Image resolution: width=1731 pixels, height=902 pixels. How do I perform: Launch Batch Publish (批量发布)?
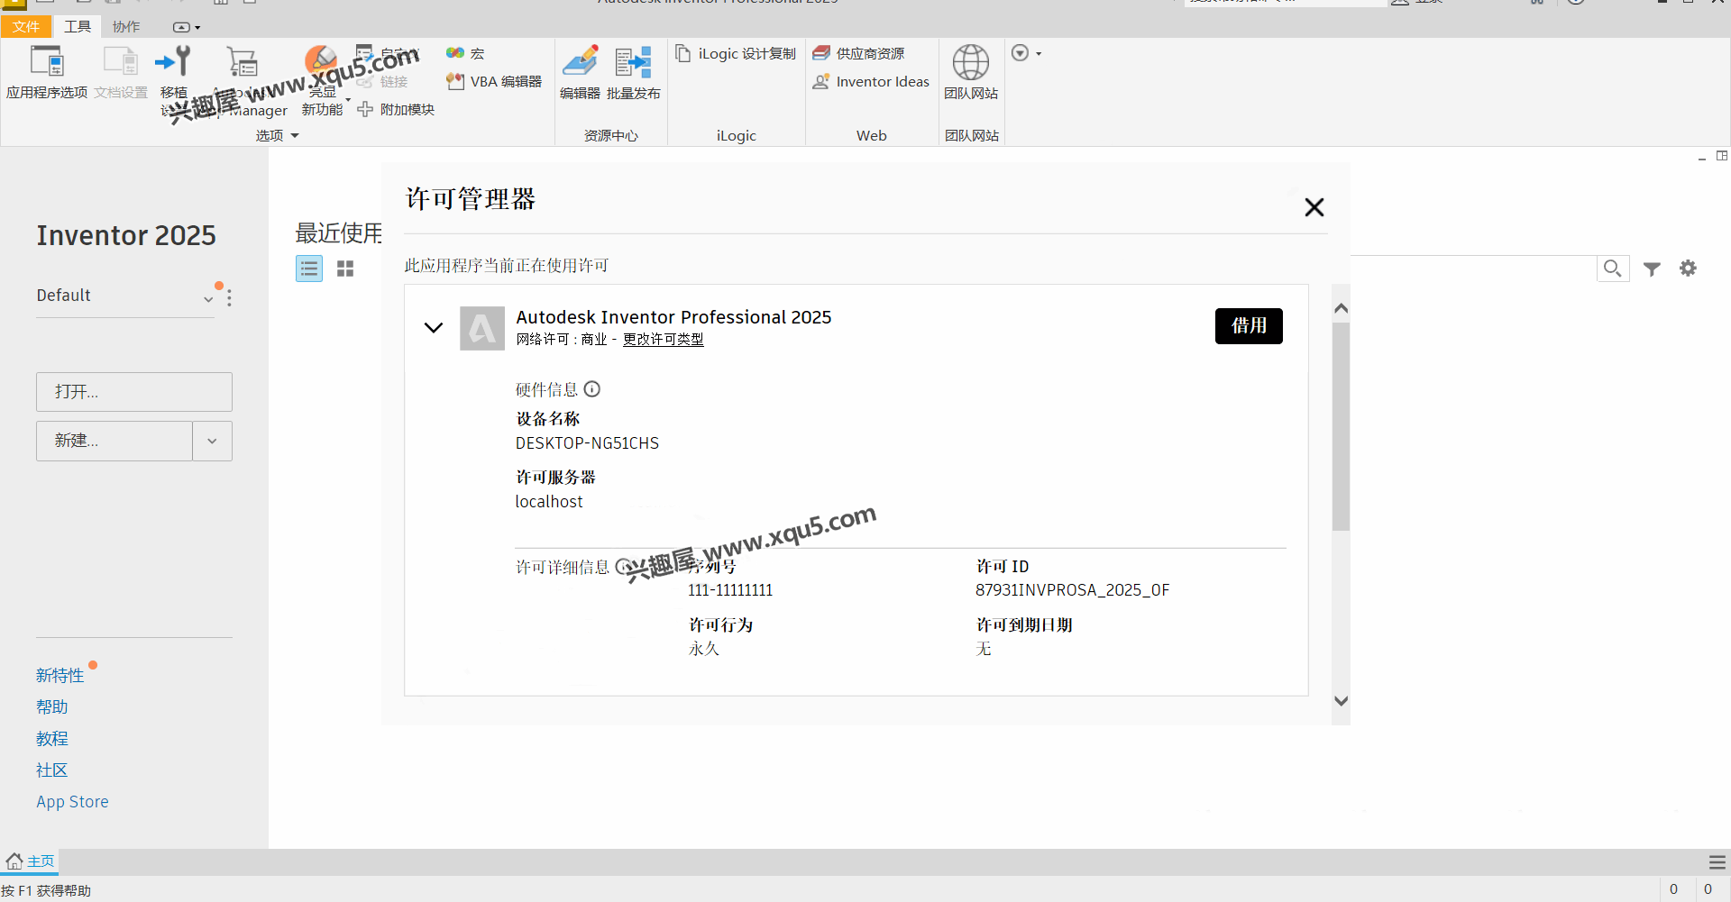pyautogui.click(x=634, y=71)
